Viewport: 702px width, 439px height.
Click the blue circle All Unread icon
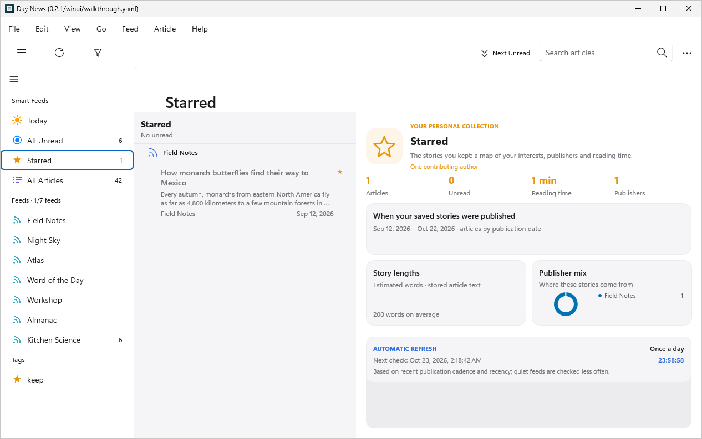[x=17, y=141]
